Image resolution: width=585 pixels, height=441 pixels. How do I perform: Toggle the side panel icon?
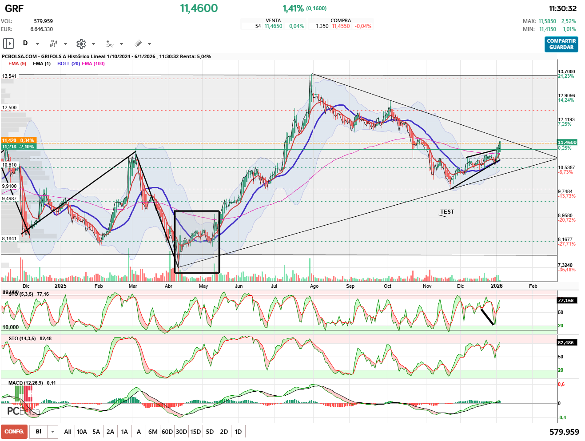point(8,44)
